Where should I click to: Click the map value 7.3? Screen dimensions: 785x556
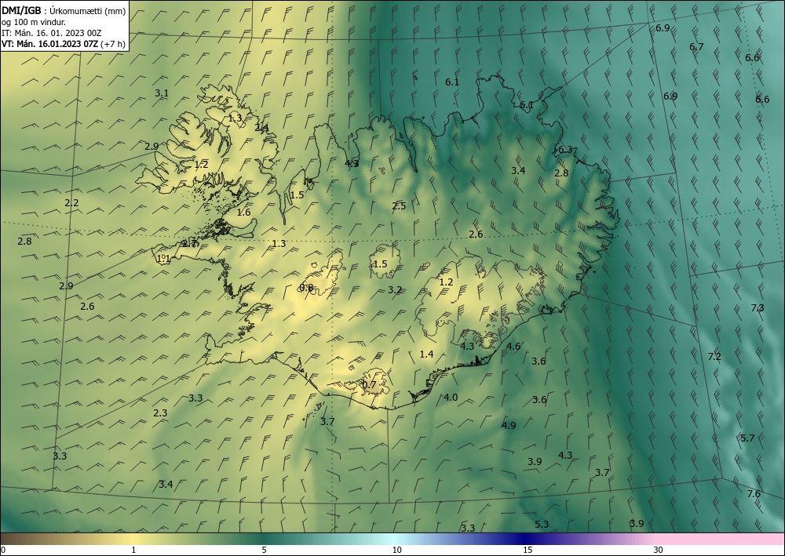point(758,308)
